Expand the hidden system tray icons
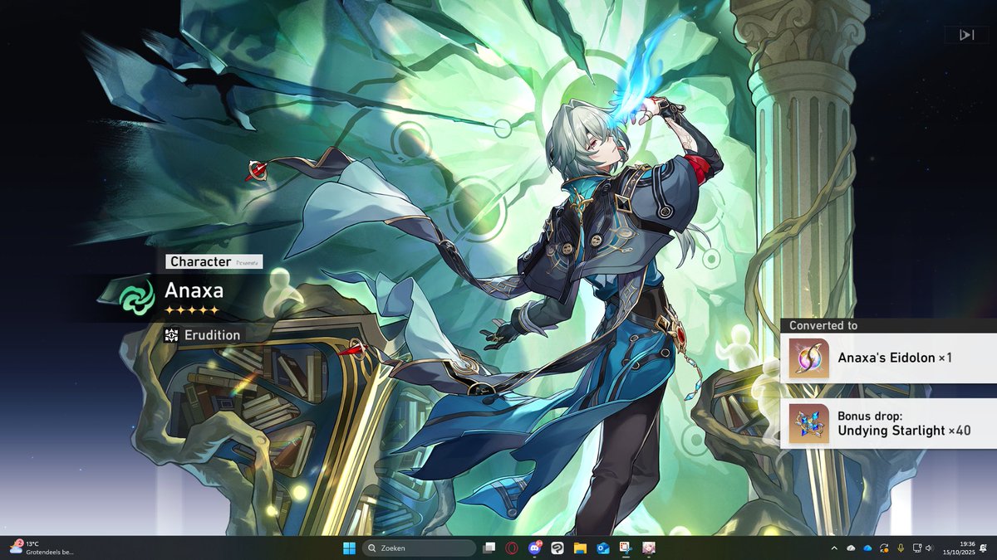This screenshot has height=560, width=997. tap(833, 548)
